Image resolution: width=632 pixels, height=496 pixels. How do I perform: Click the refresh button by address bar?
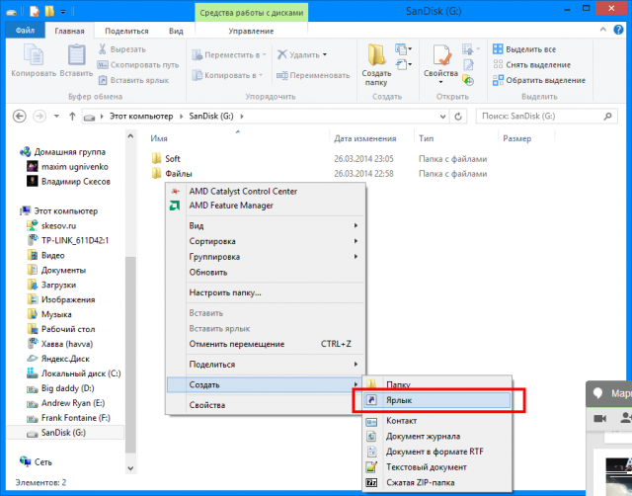[458, 117]
